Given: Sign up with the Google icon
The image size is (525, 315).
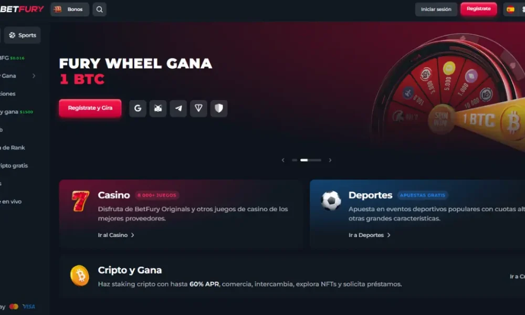Looking at the screenshot, I should pyautogui.click(x=138, y=108).
